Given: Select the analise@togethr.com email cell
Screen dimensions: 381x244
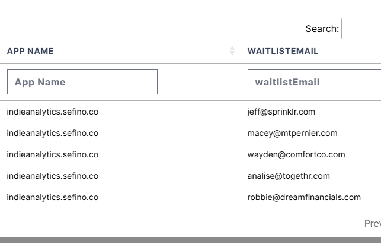Looking at the screenshot, I should [x=289, y=176].
